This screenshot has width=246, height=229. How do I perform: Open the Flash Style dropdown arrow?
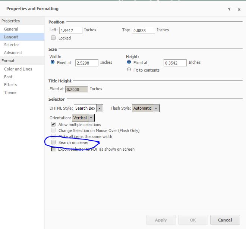coord(156,108)
